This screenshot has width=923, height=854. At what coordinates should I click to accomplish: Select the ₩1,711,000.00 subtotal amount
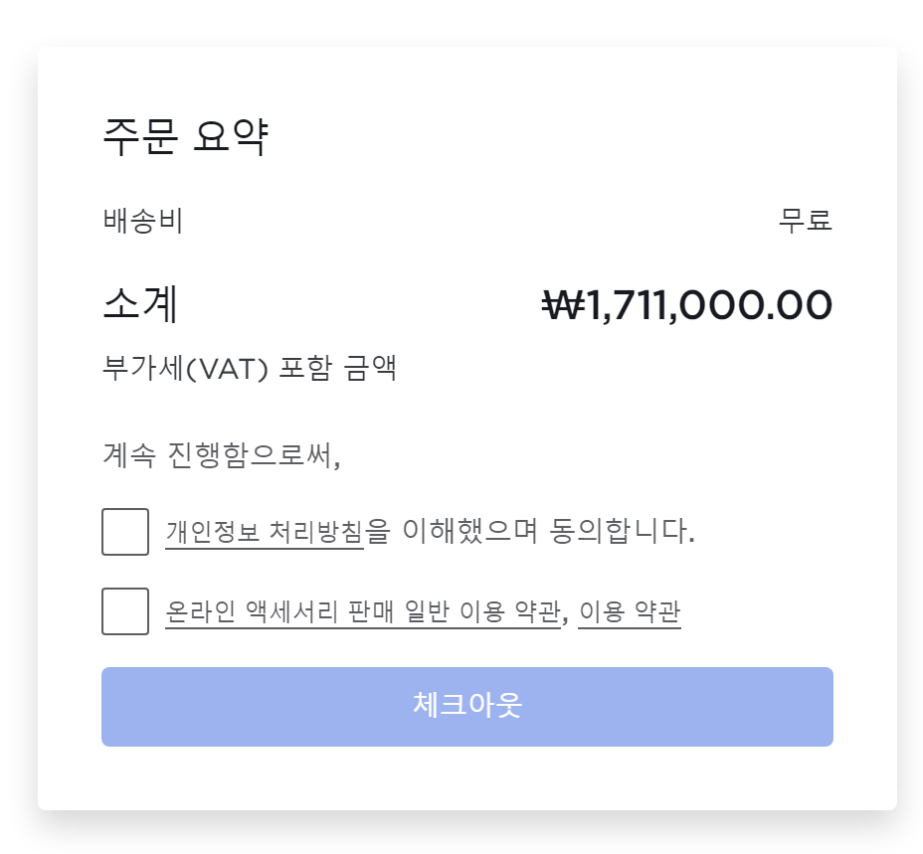[686, 305]
